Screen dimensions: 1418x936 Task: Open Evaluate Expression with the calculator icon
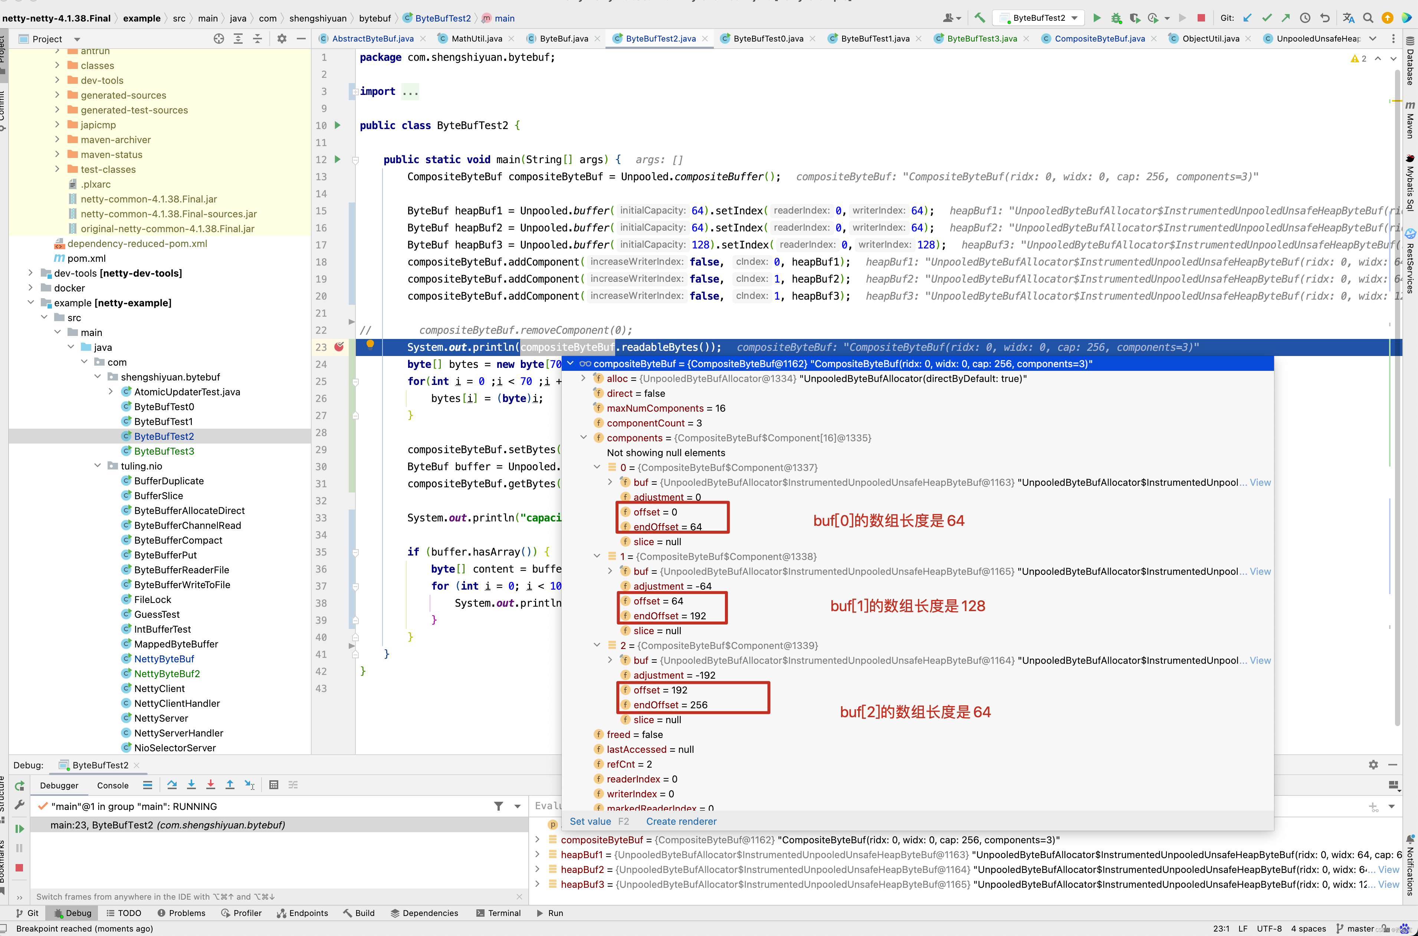pos(273,785)
